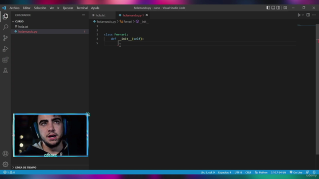Open the Ayuda menu
This screenshot has height=179, width=319.
95,8
